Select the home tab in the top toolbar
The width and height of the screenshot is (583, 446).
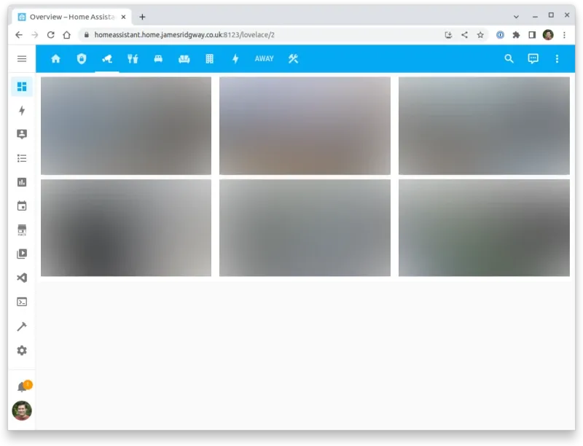coord(55,59)
